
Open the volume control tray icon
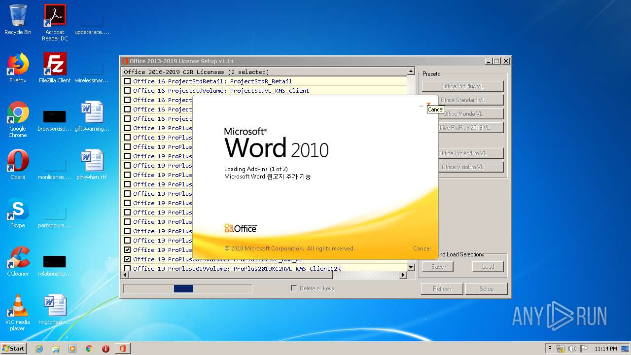[x=572, y=349]
